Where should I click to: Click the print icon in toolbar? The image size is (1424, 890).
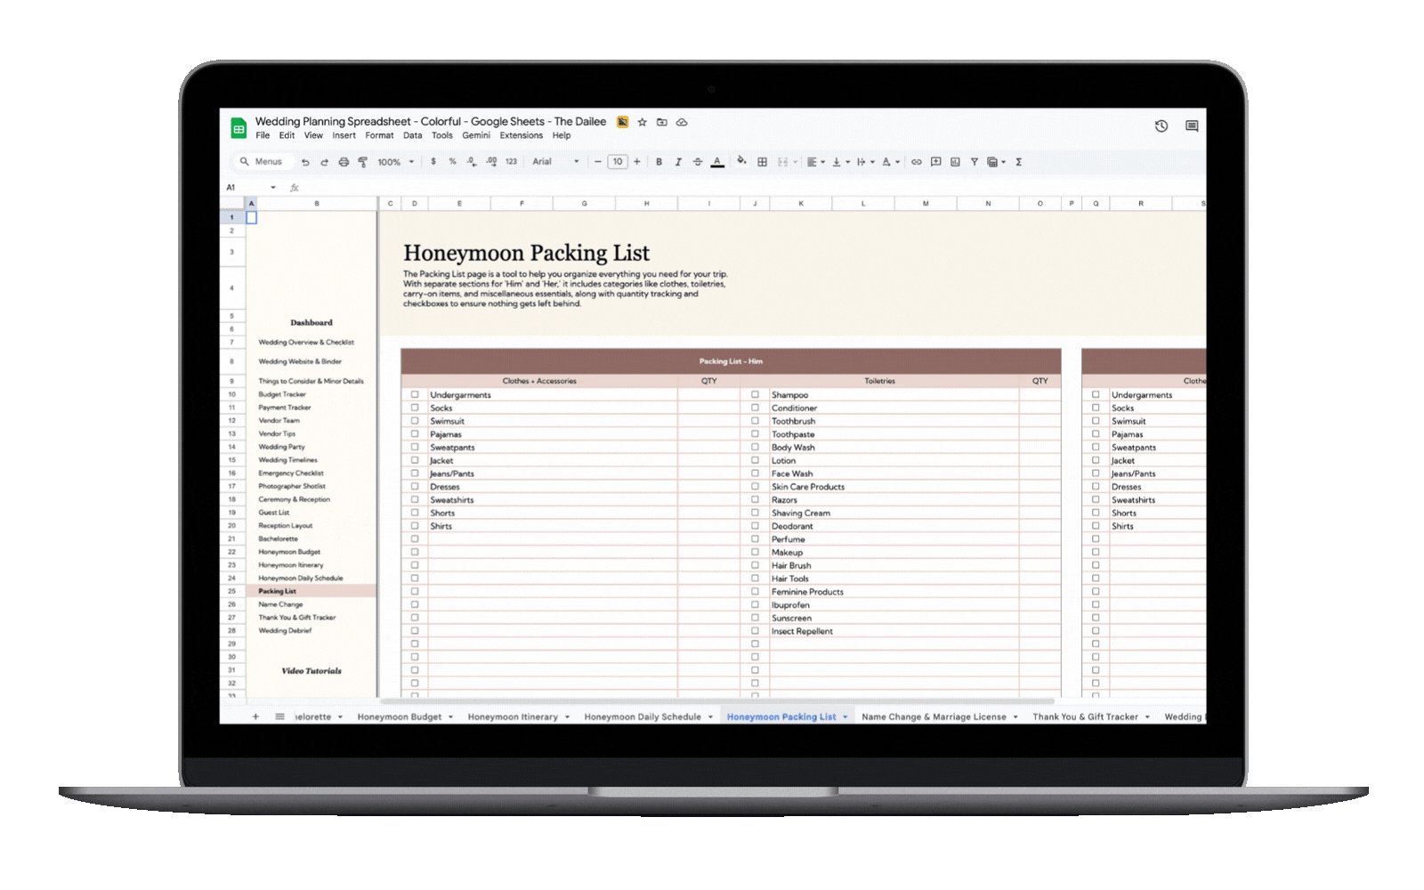tap(344, 162)
